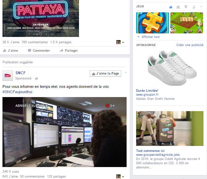Open the #SNCFaujourdhui hashtag link

pos(17,92)
